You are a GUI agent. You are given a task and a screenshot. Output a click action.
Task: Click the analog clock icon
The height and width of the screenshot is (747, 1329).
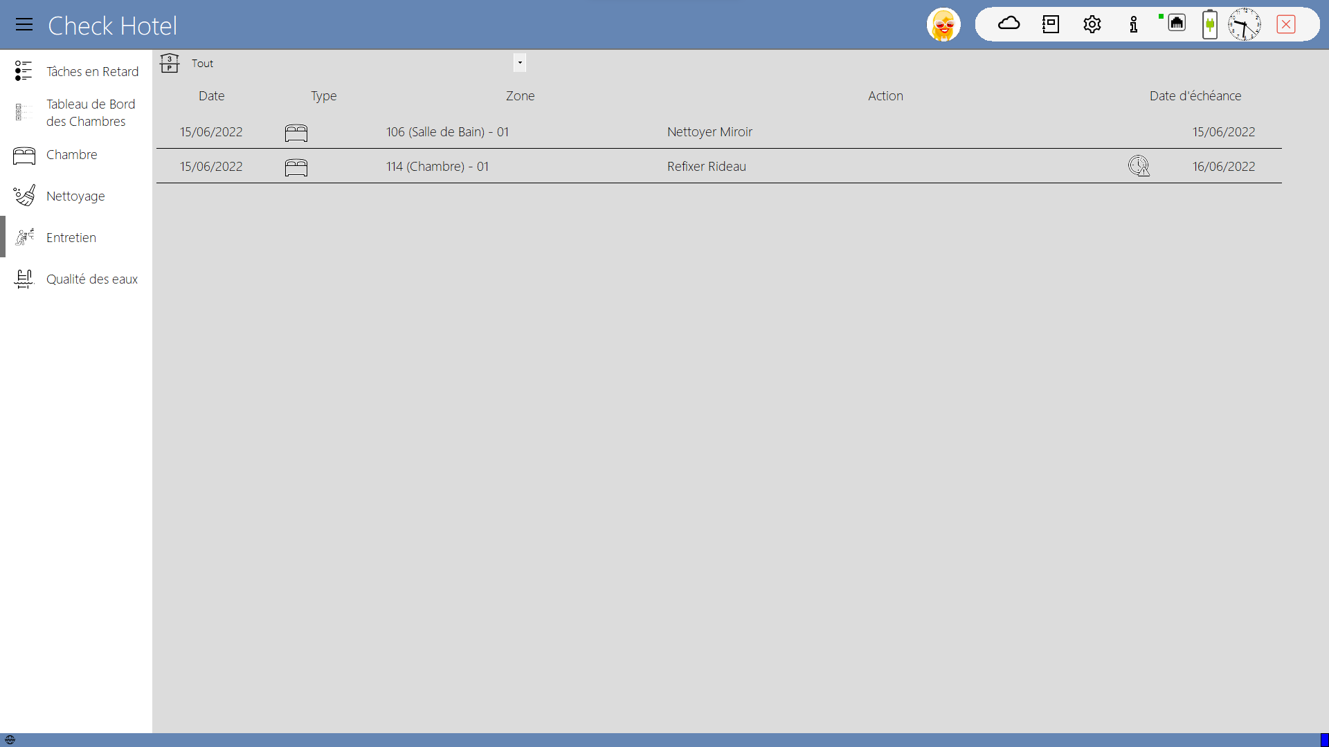coord(1245,24)
